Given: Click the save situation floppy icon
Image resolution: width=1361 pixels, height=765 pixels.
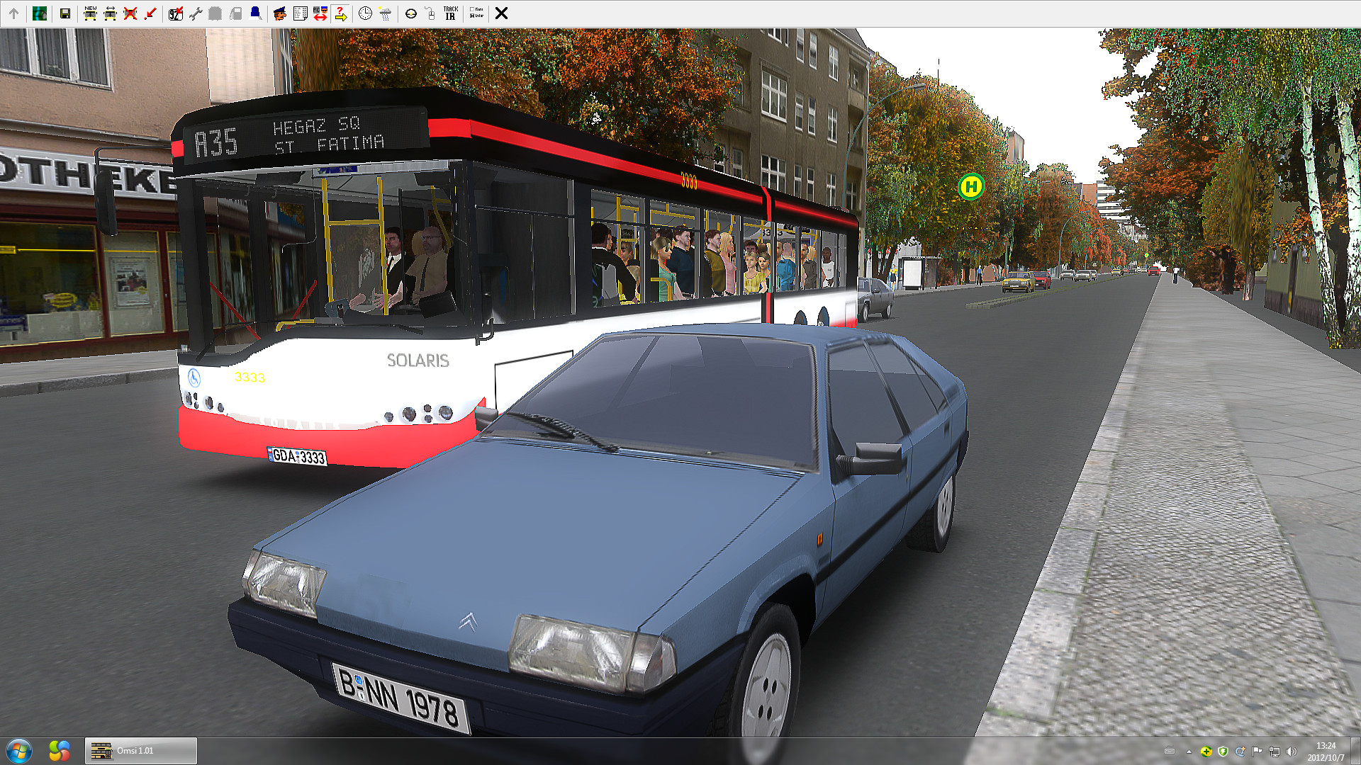Looking at the screenshot, I should click(x=65, y=13).
